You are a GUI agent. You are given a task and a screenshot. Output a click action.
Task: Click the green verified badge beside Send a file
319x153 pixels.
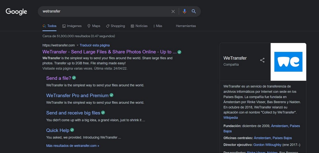[74, 78]
